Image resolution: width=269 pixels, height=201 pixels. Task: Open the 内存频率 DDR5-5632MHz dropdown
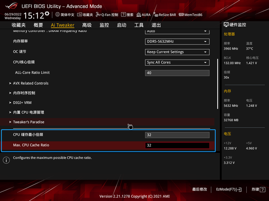(x=177, y=41)
